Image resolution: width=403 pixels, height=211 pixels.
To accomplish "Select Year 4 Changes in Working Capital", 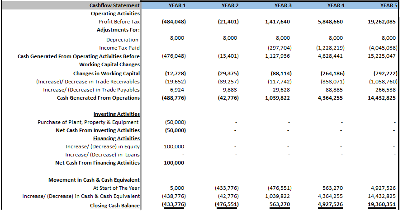I will click(332, 73).
